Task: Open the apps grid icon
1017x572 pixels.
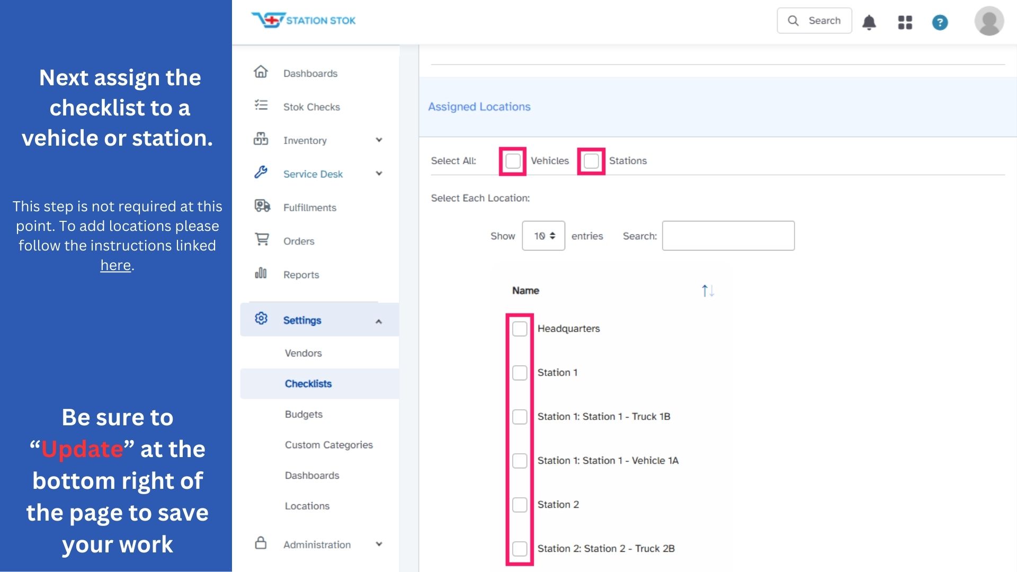Action: coord(905,22)
